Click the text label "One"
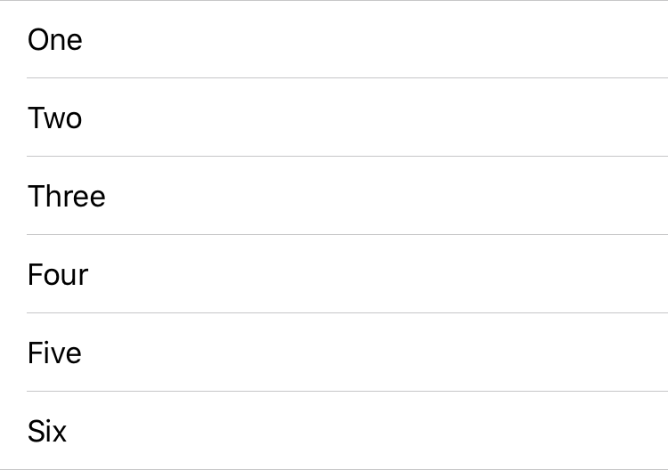This screenshot has width=668, height=470. coord(55,40)
